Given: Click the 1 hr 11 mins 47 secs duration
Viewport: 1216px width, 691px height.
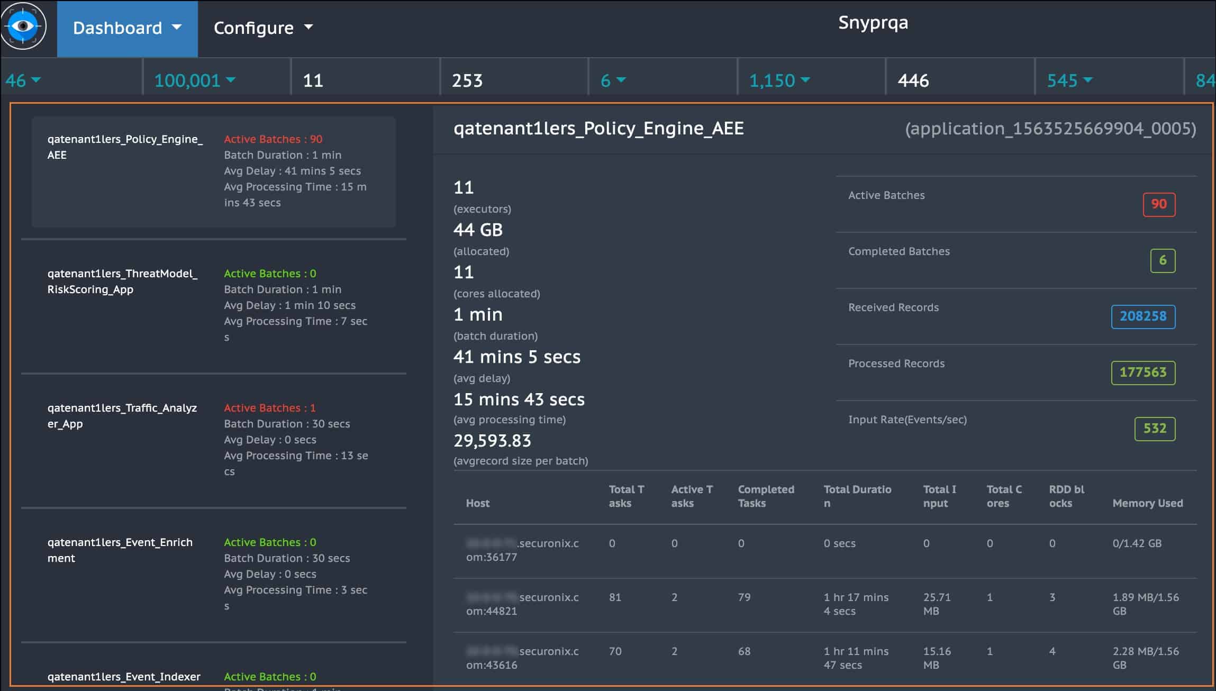Looking at the screenshot, I should coord(856,658).
